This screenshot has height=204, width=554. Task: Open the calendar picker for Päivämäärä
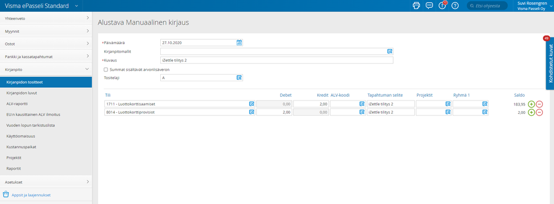(x=239, y=43)
